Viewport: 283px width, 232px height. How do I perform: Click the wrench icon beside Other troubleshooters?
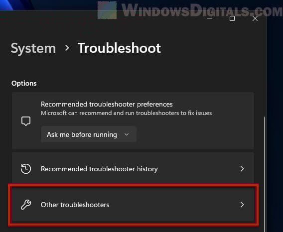pos(26,205)
